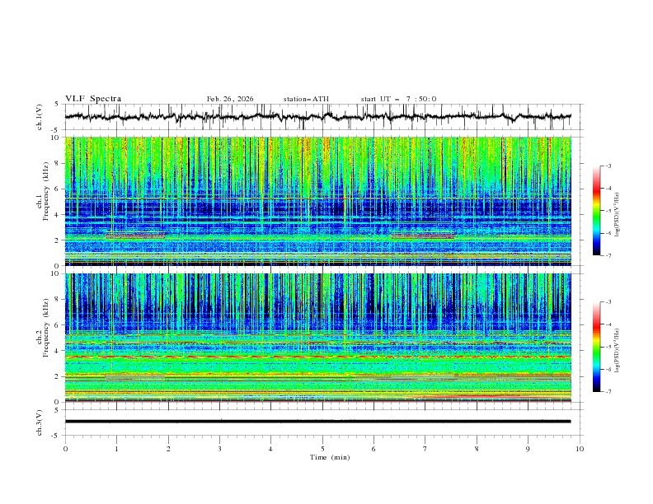Click the gray band near 1-2 min in ch.1
This screenshot has width=653, height=504.
[x=136, y=236]
